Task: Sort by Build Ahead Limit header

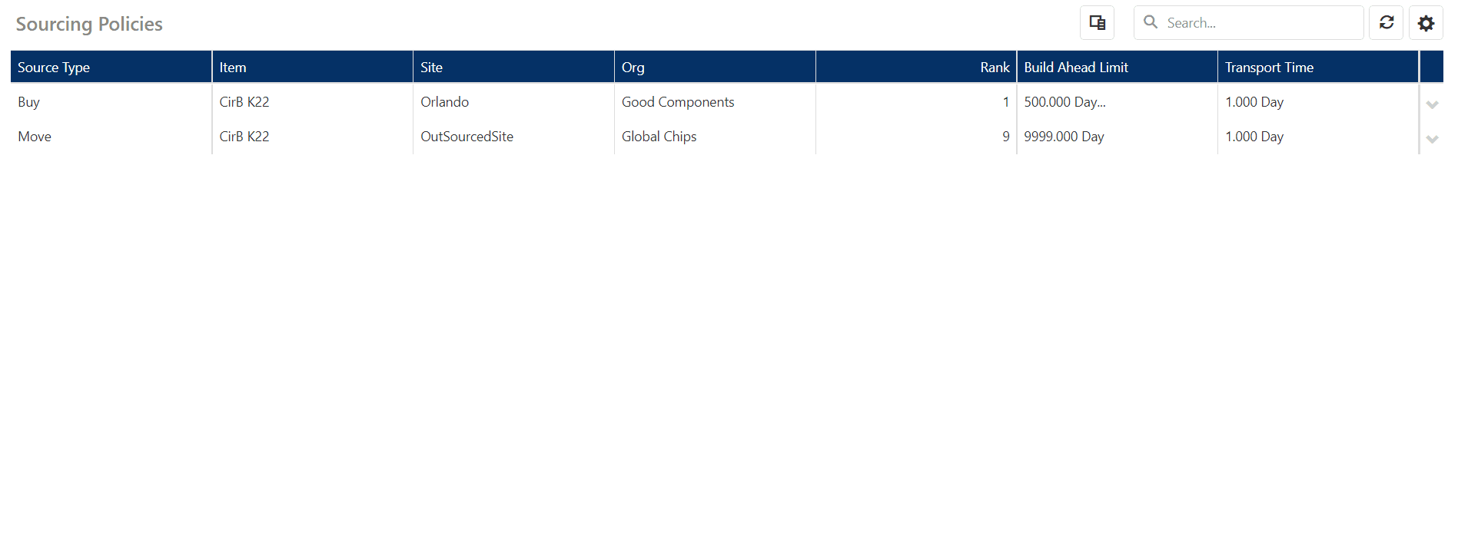Action: [x=1118, y=68]
